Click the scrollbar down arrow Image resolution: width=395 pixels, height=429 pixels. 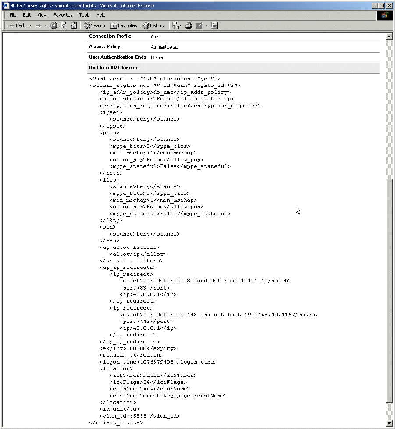pyautogui.click(x=389, y=423)
